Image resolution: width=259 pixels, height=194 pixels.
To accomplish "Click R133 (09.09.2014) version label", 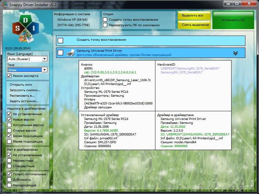I will tap(18, 48).
